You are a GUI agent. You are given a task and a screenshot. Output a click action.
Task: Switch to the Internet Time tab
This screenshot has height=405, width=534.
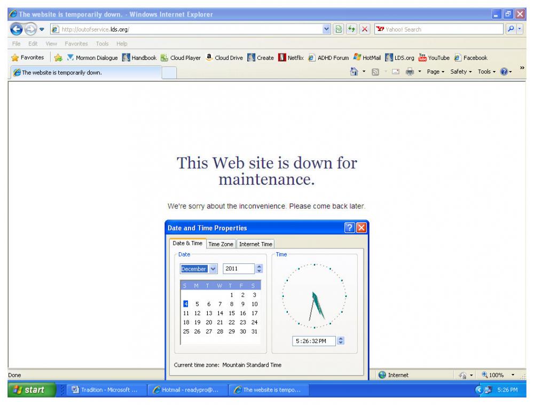255,244
